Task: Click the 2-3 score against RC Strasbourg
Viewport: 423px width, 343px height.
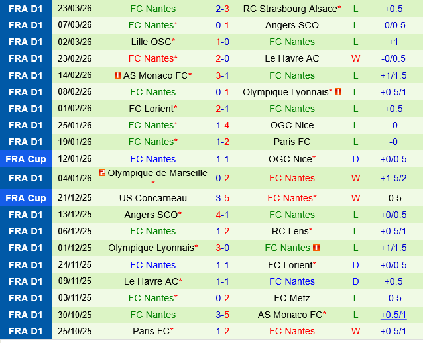Action: tap(222, 9)
